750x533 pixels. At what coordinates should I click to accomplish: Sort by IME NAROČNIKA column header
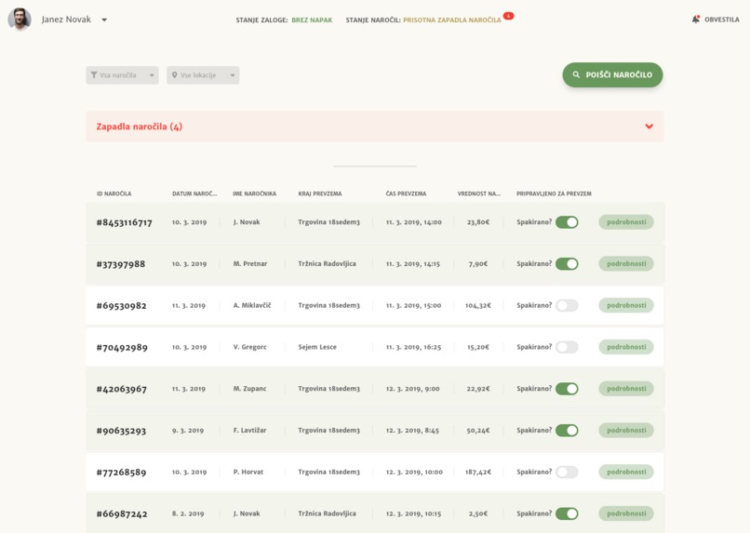(x=254, y=193)
